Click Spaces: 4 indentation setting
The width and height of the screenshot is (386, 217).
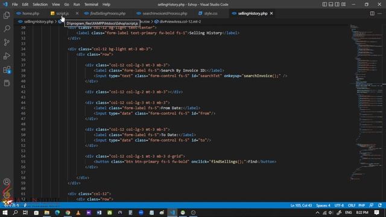[x=323, y=205]
